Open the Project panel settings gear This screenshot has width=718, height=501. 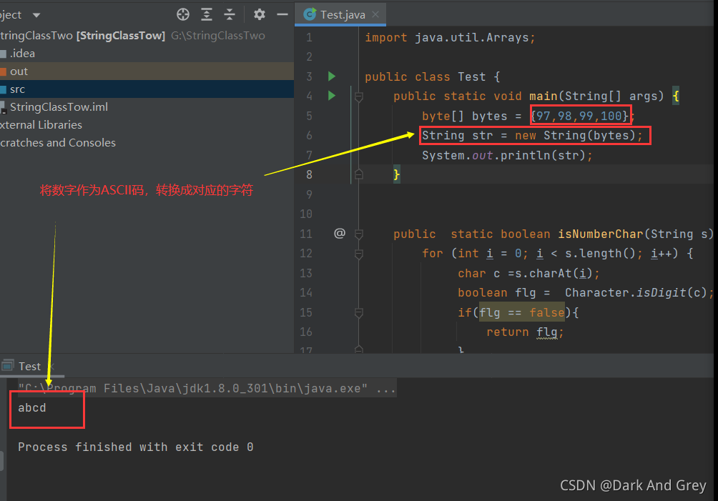(x=259, y=14)
